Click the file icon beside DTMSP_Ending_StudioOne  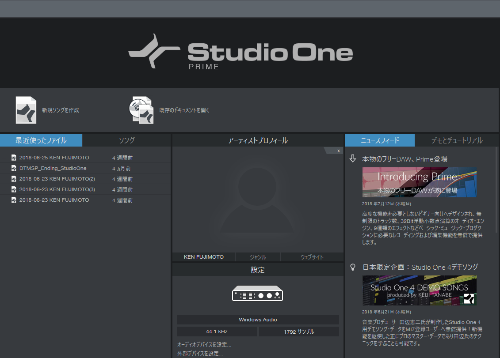(x=14, y=168)
